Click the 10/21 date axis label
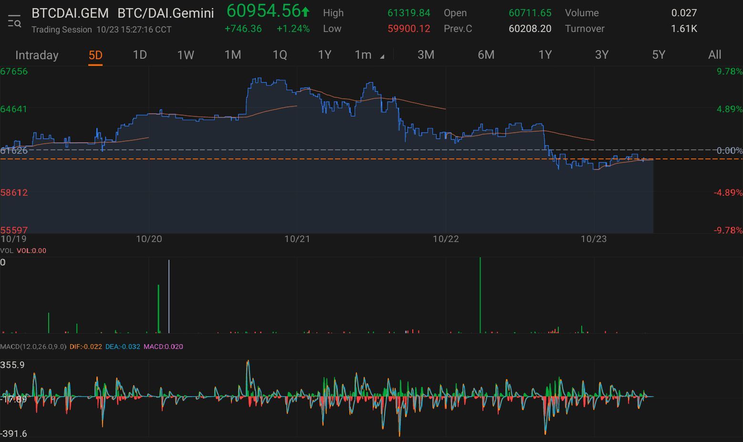 tap(297, 239)
